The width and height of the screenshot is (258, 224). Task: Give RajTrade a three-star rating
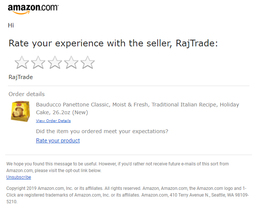(55, 63)
